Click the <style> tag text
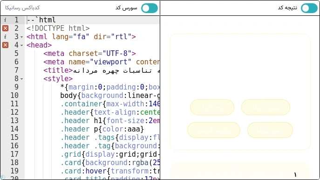Screen dimensions: 320x180 click(58, 78)
